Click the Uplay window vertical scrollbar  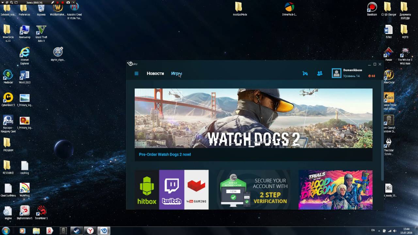point(382,131)
